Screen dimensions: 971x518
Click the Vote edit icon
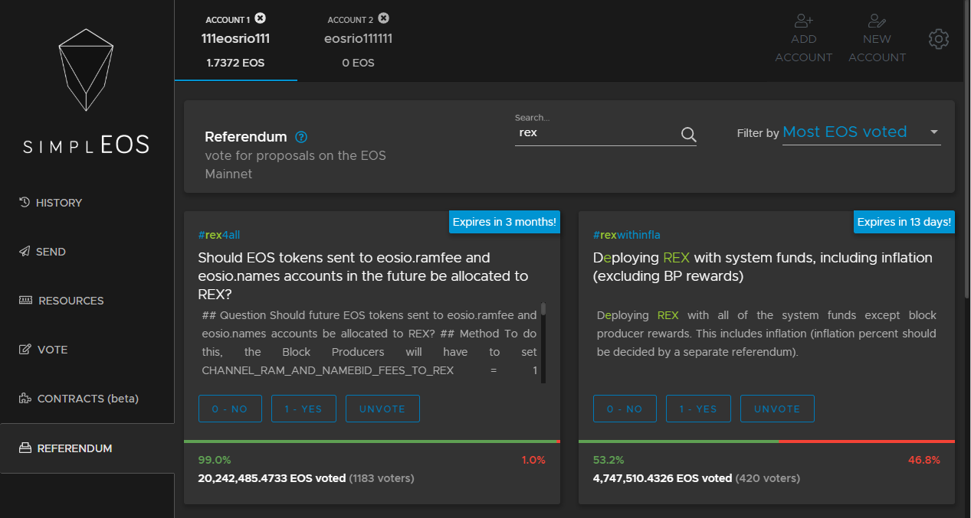click(x=25, y=350)
